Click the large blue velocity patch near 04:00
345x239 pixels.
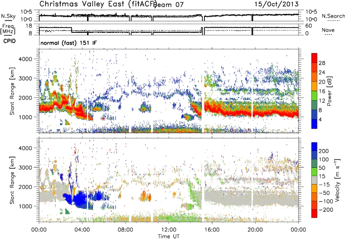click(80, 199)
